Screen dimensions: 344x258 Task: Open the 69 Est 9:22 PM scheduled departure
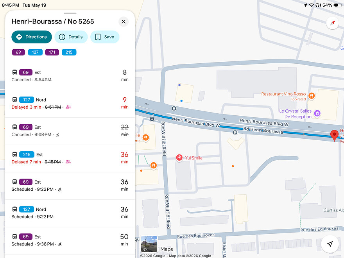70,186
